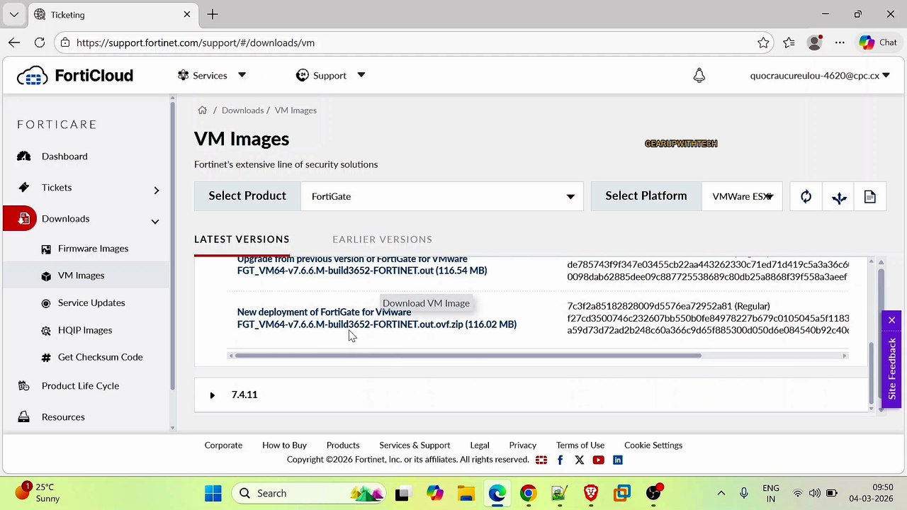
Task: Open Resources in the sidebar
Action: [63, 417]
